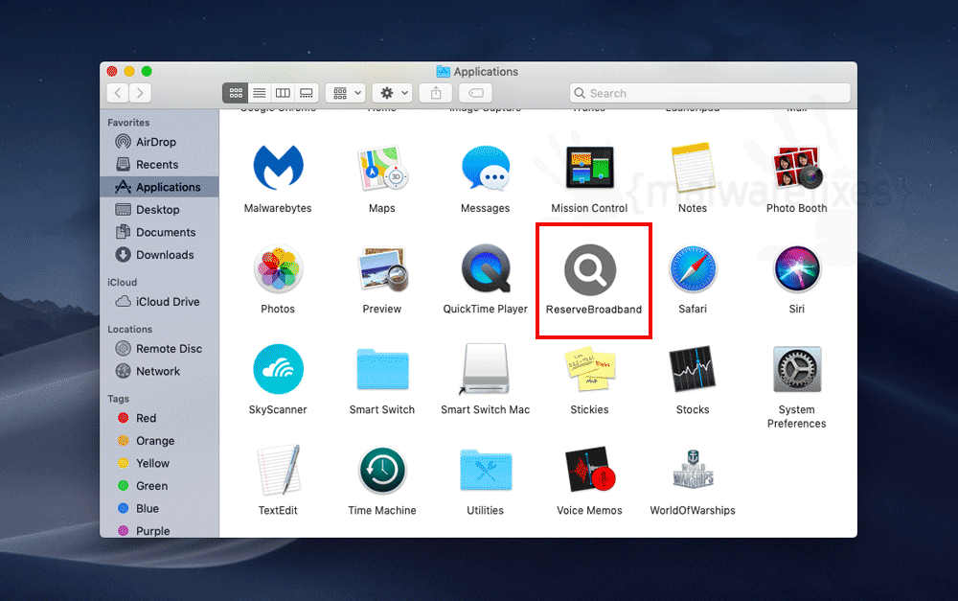Click the Photos app icon
958x601 pixels.
[278, 268]
